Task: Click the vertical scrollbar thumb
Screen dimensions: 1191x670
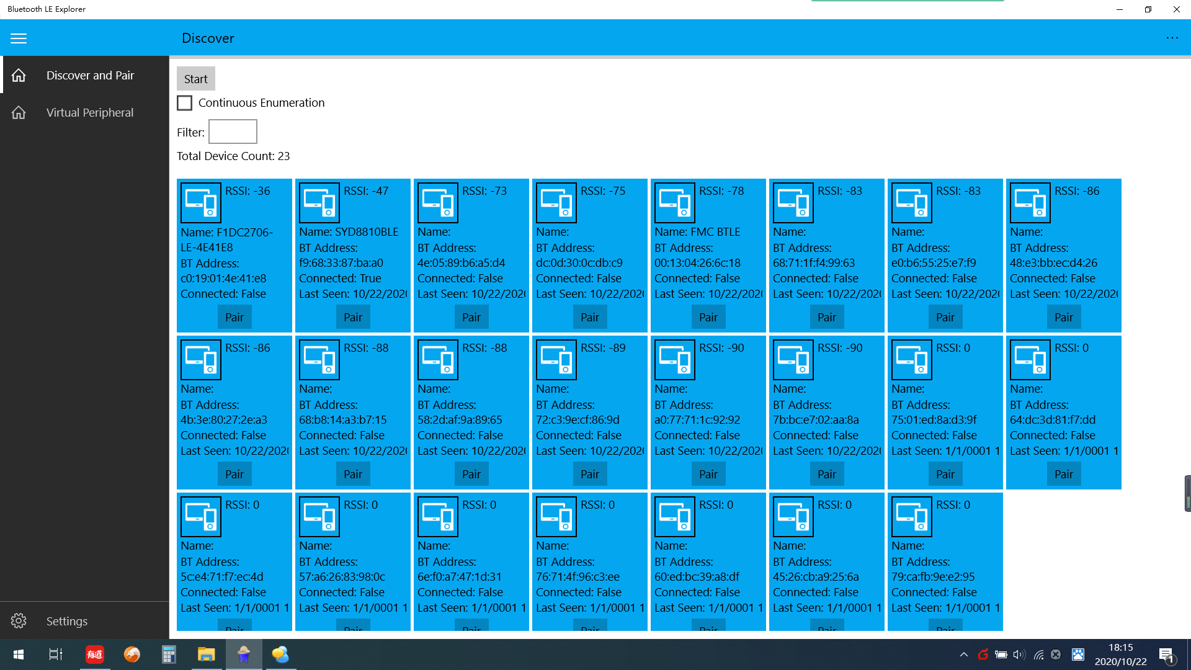Action: pos(1187,493)
